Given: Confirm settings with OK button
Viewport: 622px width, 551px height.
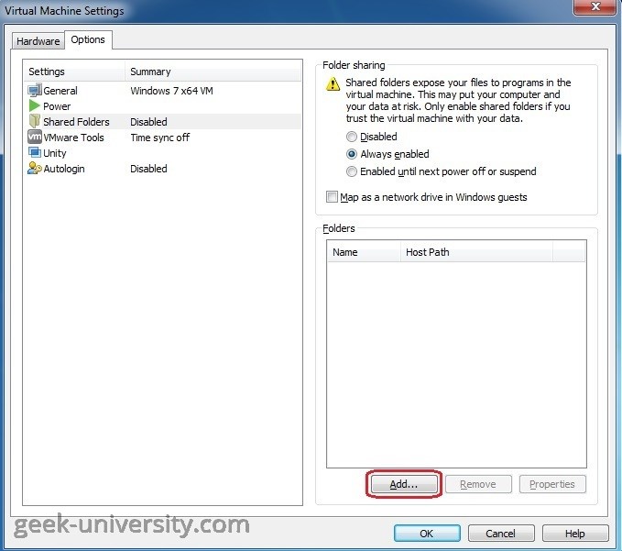Looking at the screenshot, I should point(427,534).
